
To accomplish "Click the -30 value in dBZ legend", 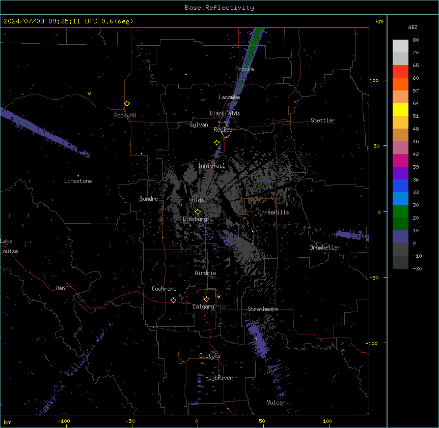I will pos(417,269).
